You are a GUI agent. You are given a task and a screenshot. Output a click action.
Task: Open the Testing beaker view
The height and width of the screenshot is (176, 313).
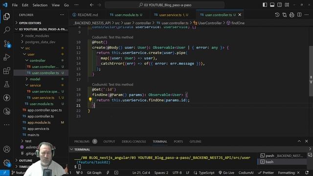tap(6, 84)
